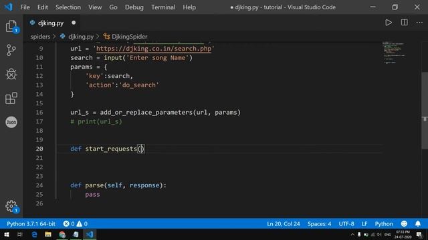This screenshot has height=240, width=428.
Task: Click djking.py in the breadcrumb
Action: tap(81, 37)
